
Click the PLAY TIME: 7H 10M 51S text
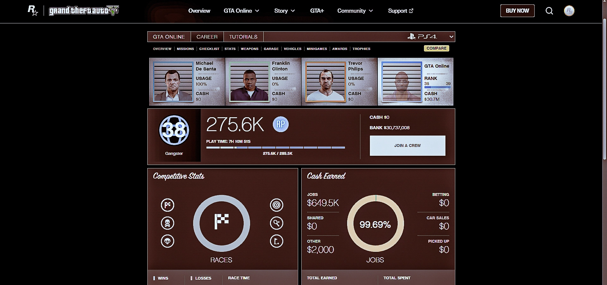228,142
